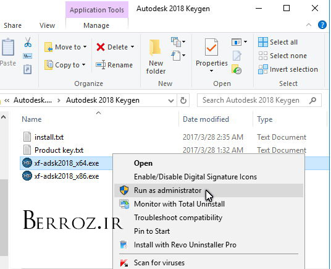Open the Help question mark icon
This screenshot has width=331, height=269.
coord(322,25)
